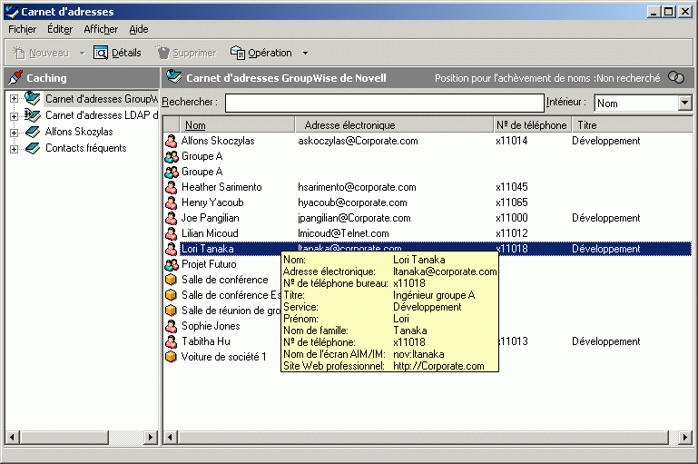
Task: Click Voiture de société 1 resource icon
Action: [x=171, y=357]
